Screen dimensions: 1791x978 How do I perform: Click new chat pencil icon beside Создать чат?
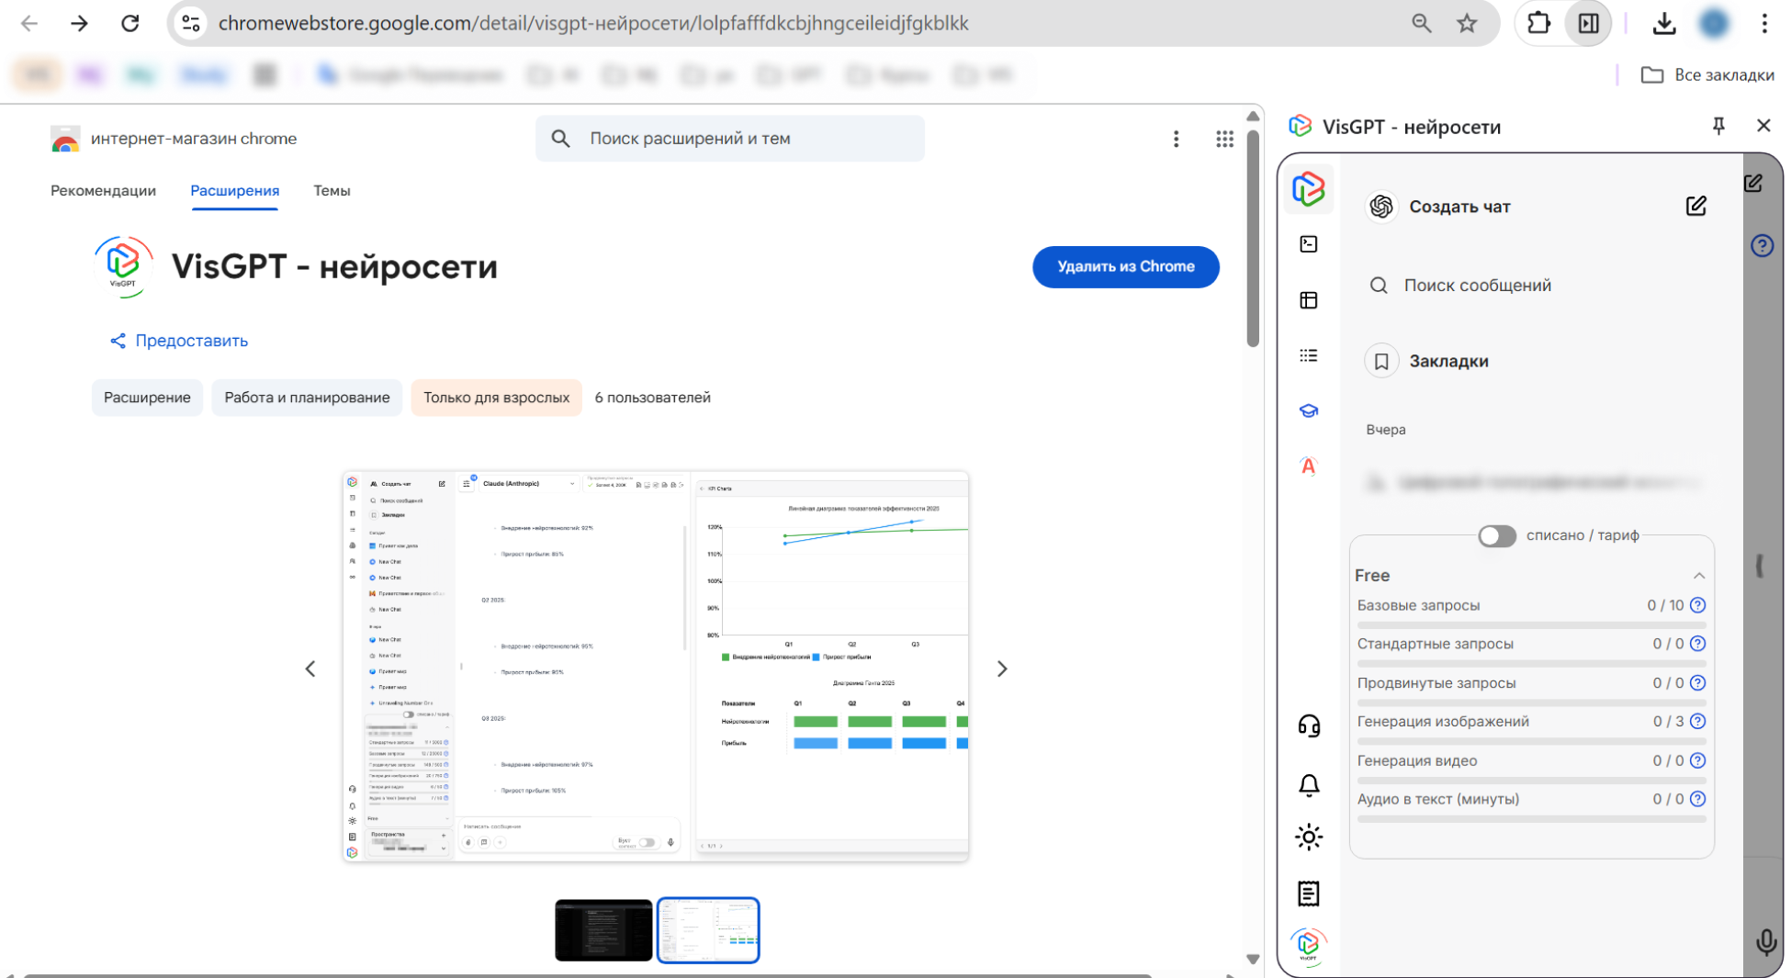point(1695,207)
